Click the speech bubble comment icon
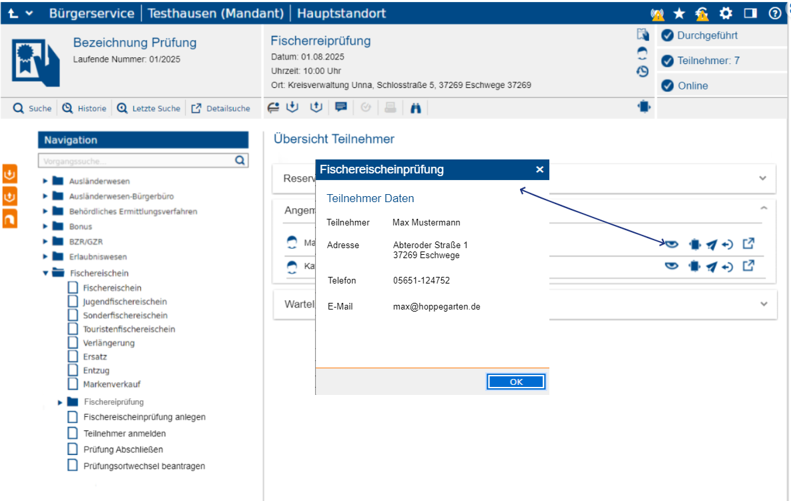The width and height of the screenshot is (791, 501). click(341, 107)
